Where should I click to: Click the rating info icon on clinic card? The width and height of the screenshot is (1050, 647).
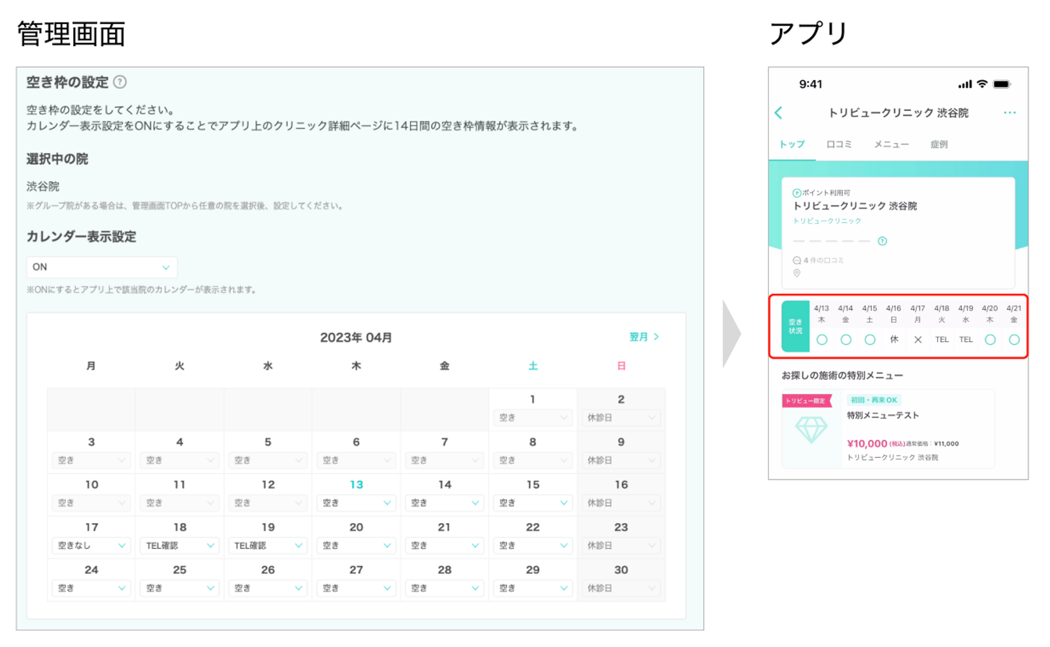tap(882, 241)
